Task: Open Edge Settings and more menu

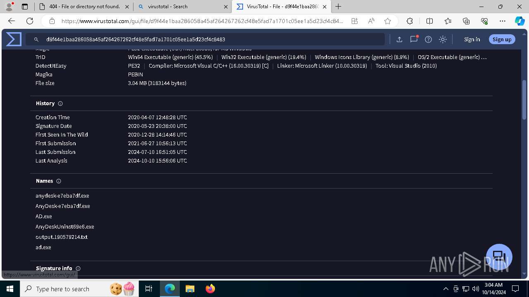Action: click(503, 21)
